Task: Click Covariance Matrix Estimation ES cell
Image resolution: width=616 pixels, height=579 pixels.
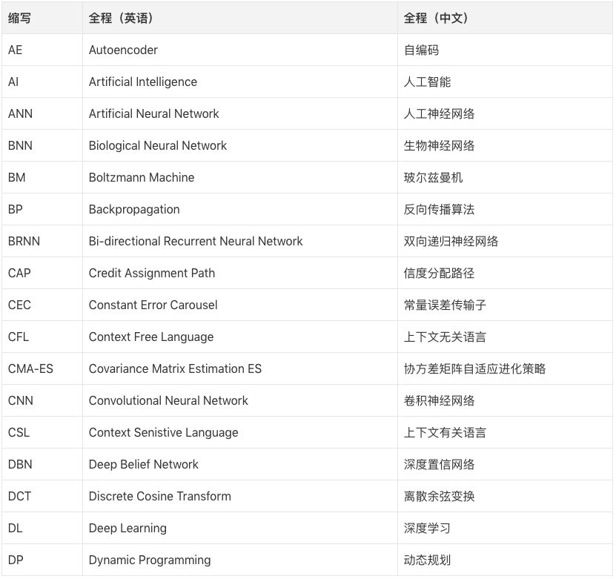Action: 240,368
